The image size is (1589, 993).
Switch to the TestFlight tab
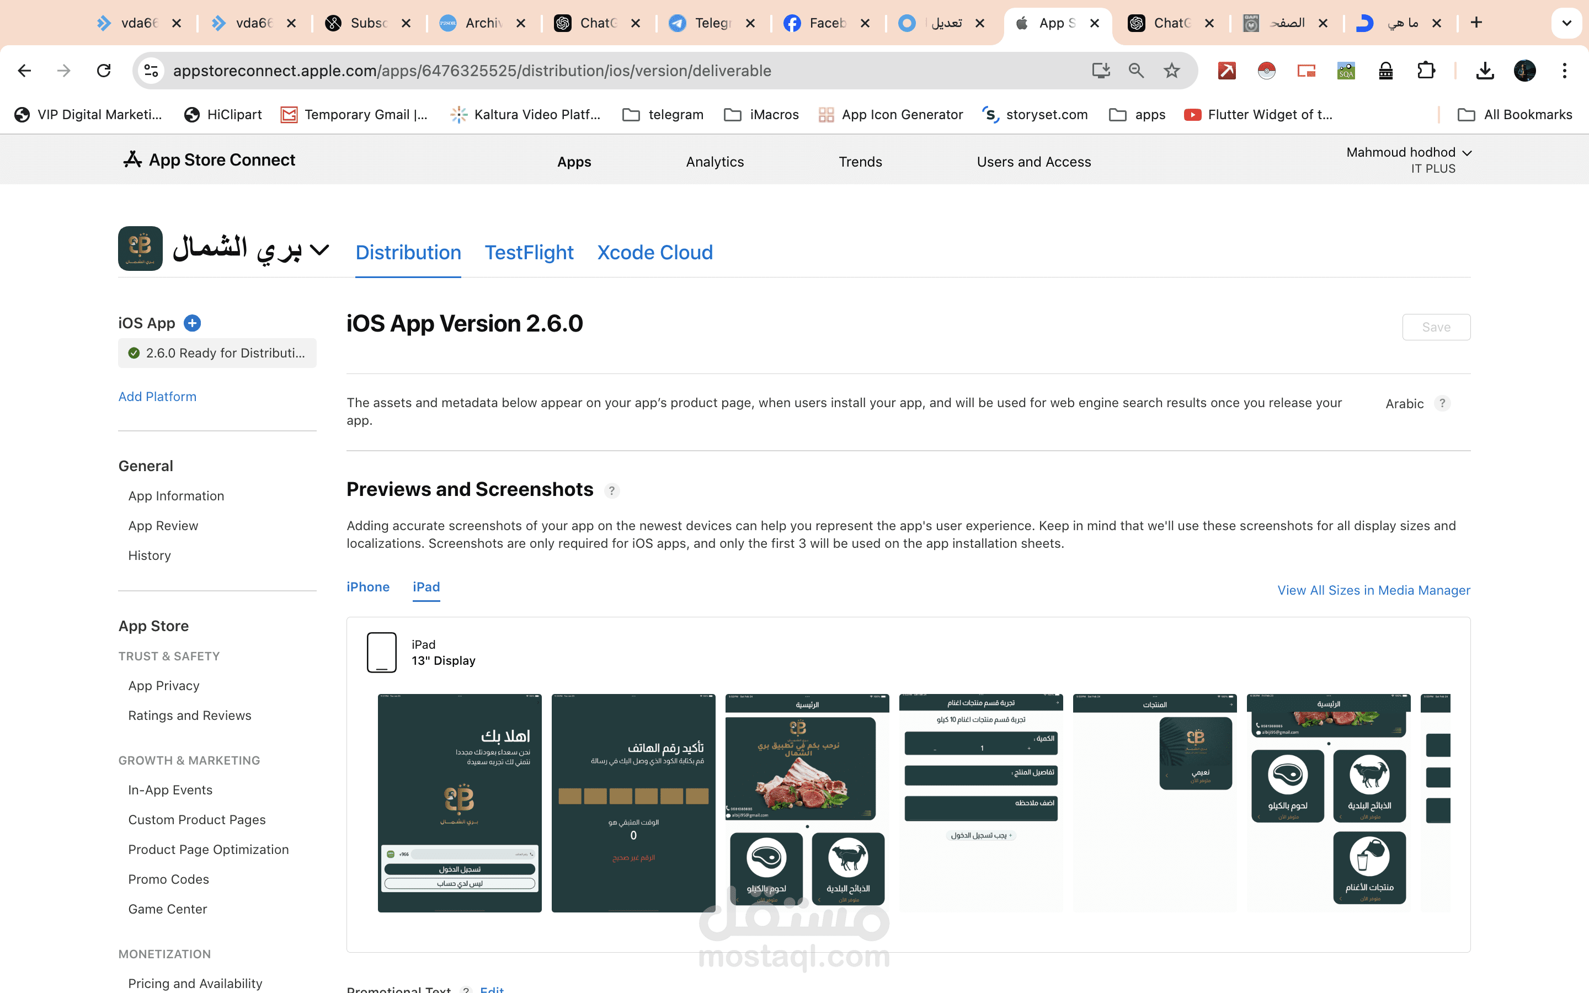click(x=529, y=252)
